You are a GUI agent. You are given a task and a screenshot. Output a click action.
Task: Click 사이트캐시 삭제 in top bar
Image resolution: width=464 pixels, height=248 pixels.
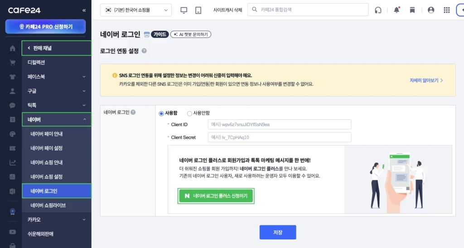click(227, 10)
